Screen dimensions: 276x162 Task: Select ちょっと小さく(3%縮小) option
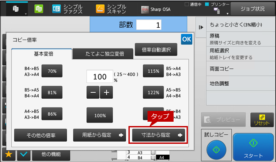point(240,25)
